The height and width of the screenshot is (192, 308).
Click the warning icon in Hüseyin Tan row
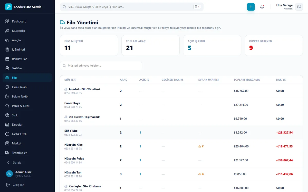coord(200,174)
